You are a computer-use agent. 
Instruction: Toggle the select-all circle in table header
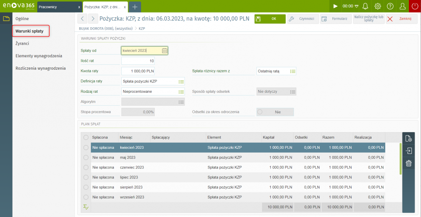click(x=86, y=137)
